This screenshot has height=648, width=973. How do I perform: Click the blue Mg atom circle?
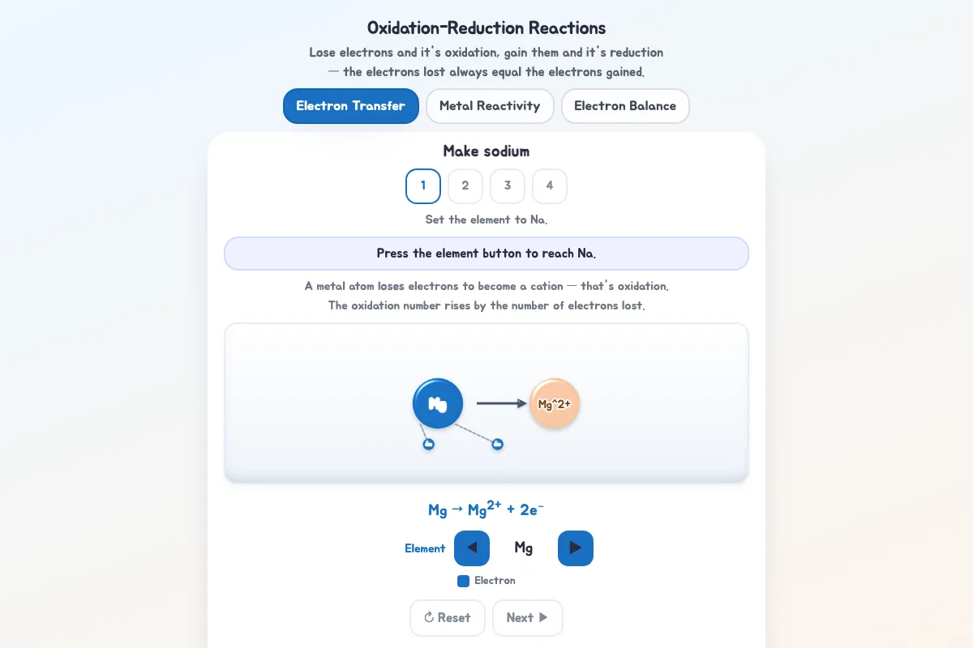[438, 403]
